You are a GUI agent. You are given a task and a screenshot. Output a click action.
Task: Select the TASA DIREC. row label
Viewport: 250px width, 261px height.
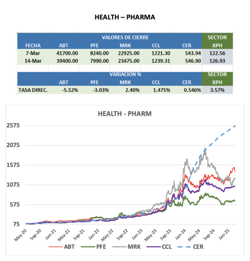(x=33, y=90)
